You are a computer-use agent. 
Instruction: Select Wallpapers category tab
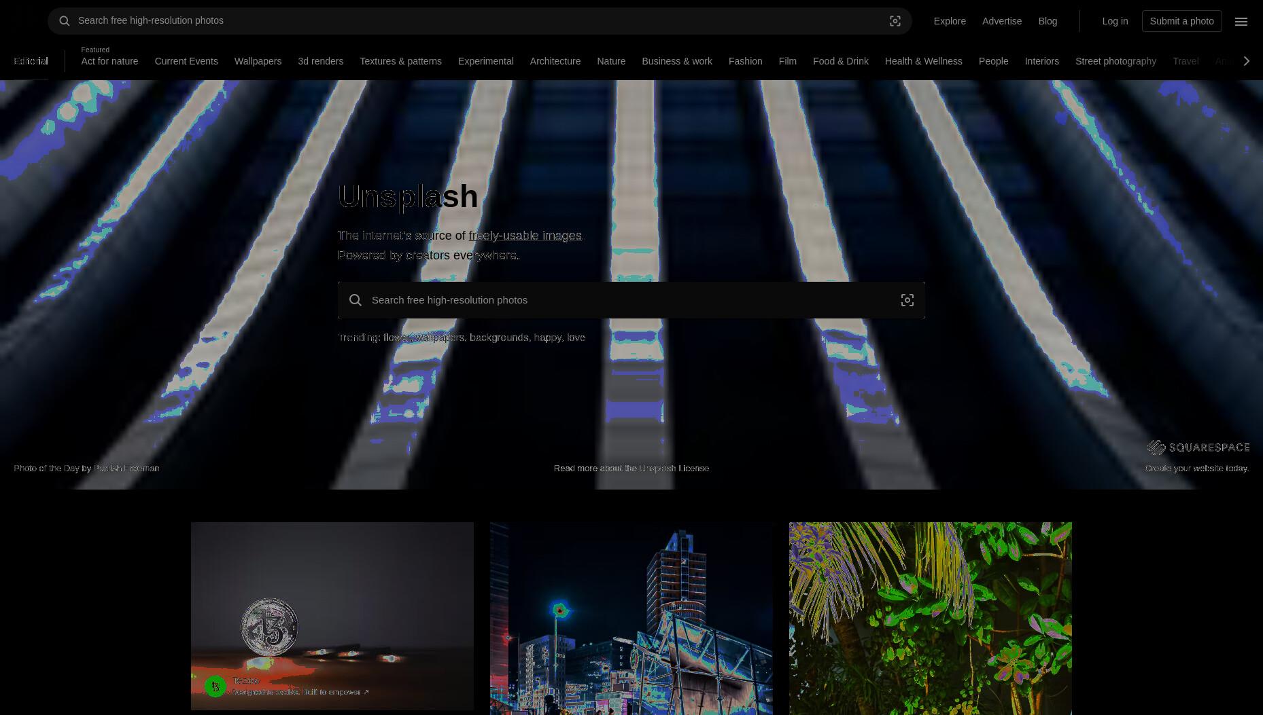pos(258,61)
